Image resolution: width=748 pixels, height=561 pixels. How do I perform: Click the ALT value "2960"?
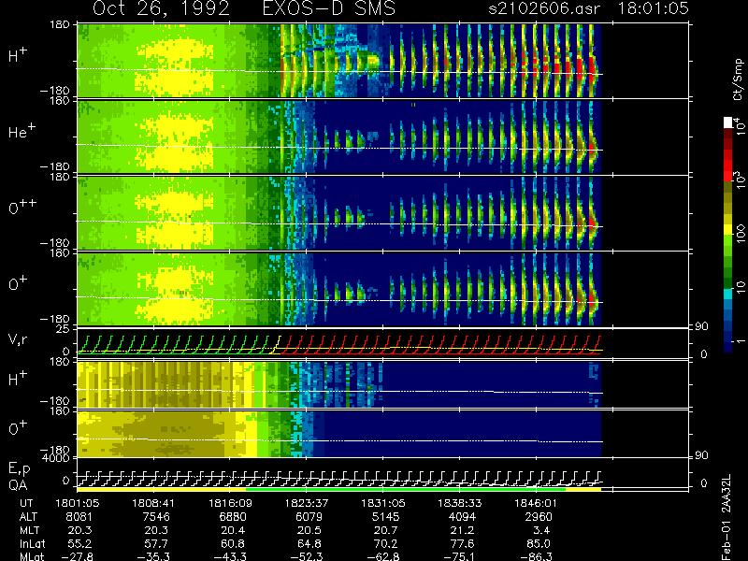coord(539,517)
